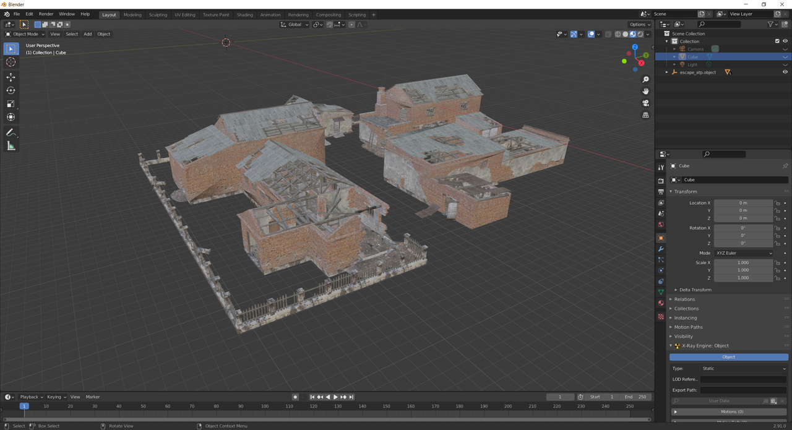Select the Select Box tool
The image size is (792, 430).
(11, 49)
